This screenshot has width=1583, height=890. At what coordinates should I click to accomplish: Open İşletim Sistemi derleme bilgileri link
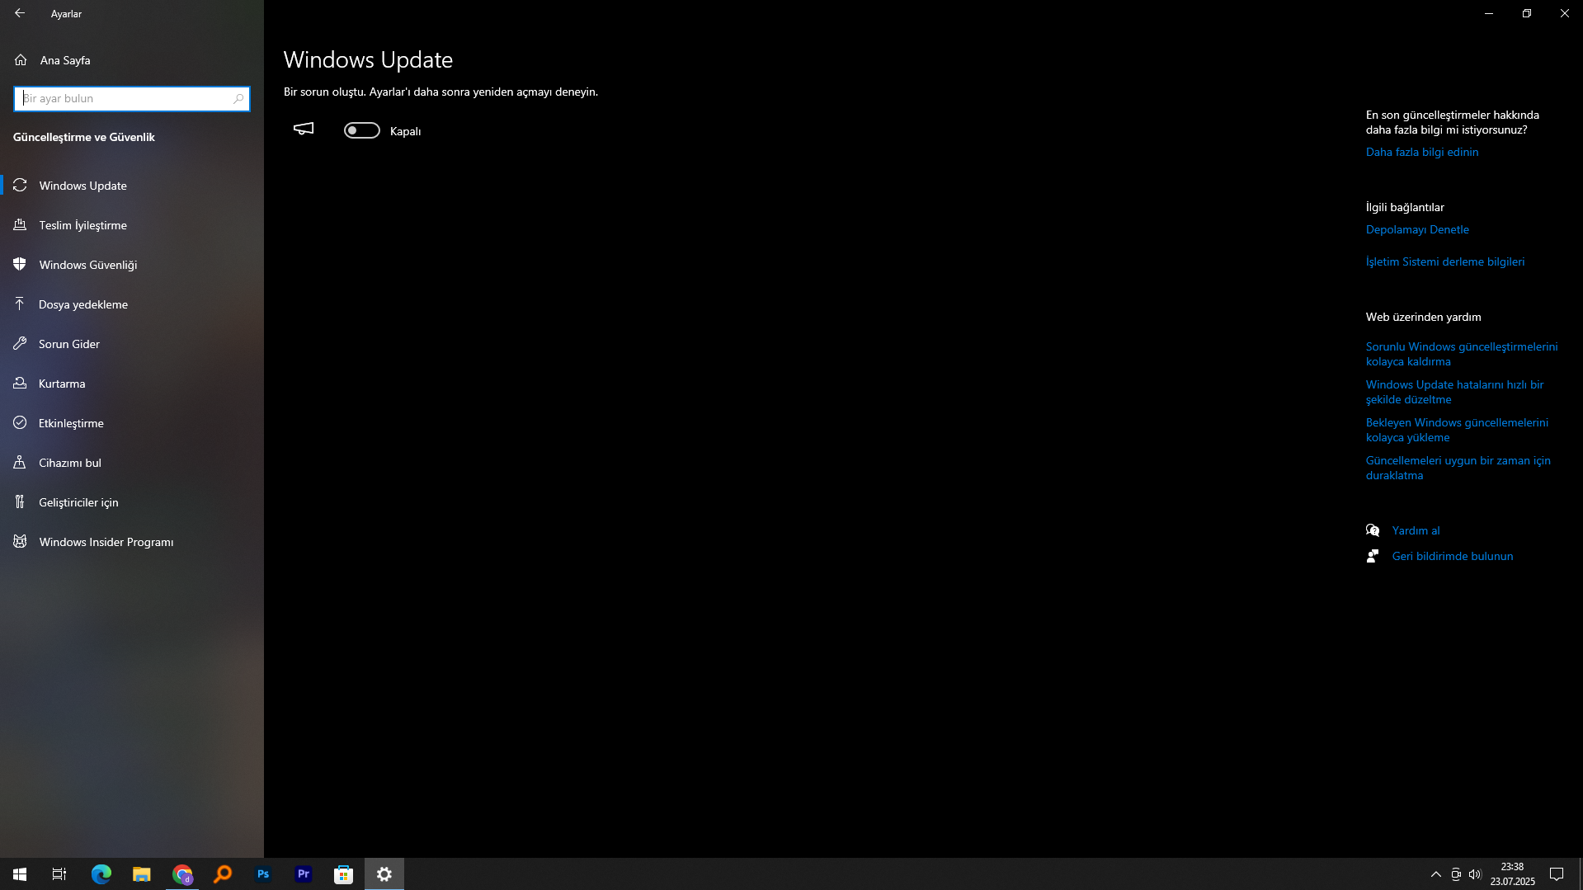(x=1445, y=261)
